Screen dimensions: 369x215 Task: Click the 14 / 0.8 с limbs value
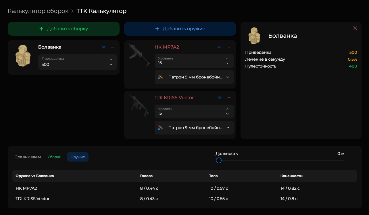289,199
